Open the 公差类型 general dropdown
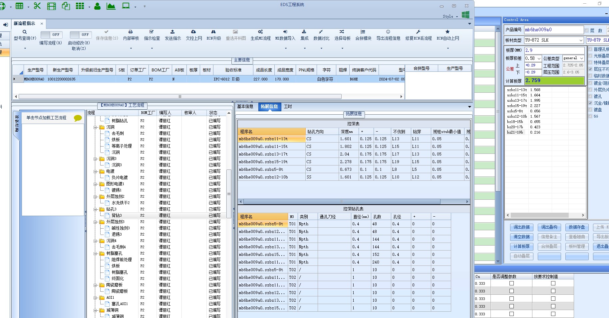 [x=581, y=58]
